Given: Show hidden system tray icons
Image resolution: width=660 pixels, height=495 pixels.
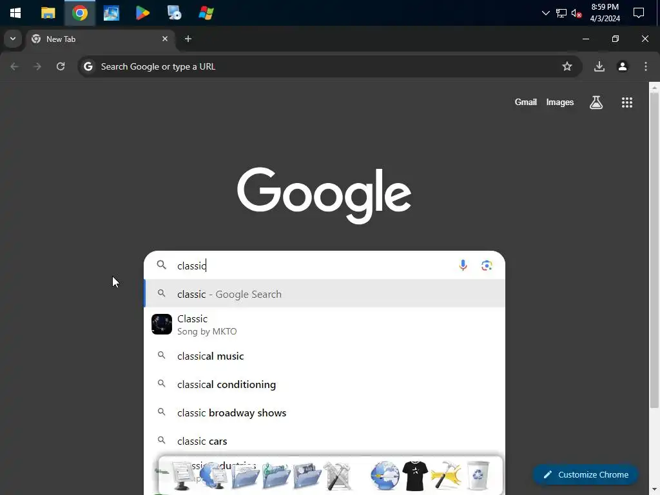Looking at the screenshot, I should point(545,13).
